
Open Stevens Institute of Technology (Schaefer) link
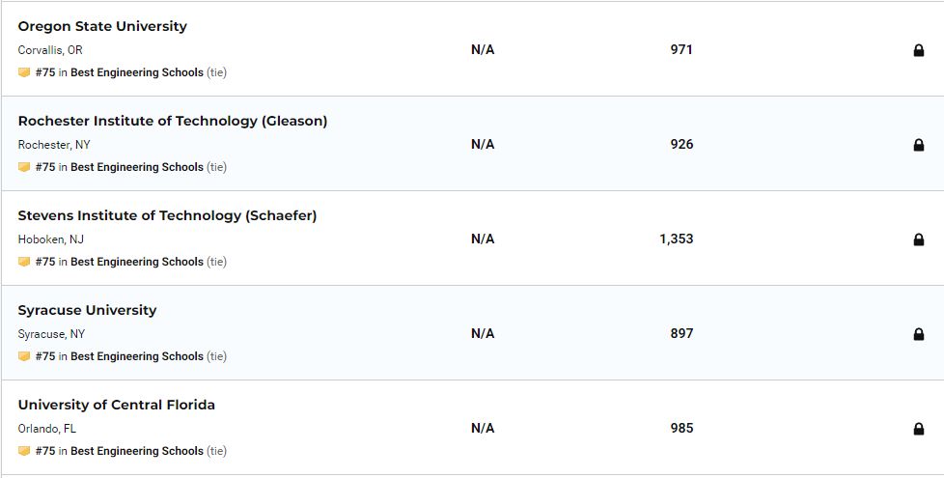(x=167, y=215)
